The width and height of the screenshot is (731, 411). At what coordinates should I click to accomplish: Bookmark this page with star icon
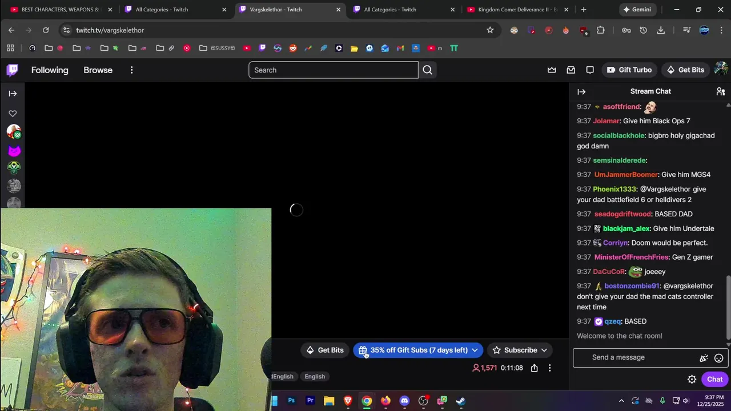pos(490,30)
